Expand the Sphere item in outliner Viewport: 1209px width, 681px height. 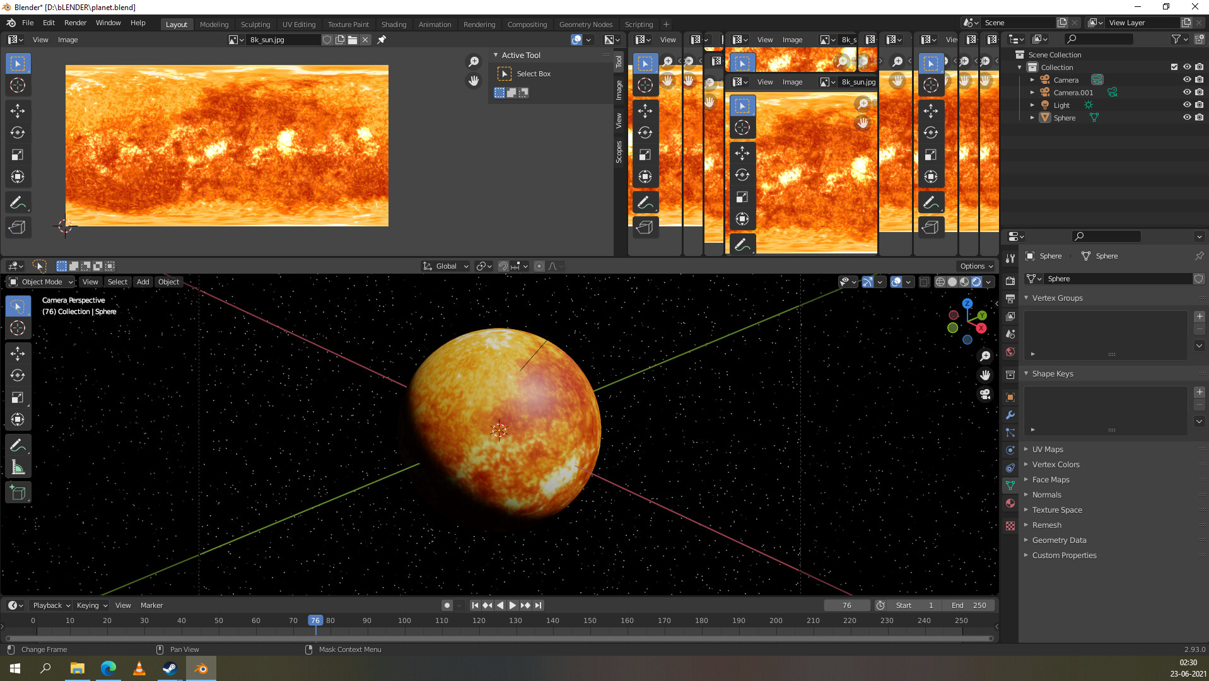(1032, 118)
